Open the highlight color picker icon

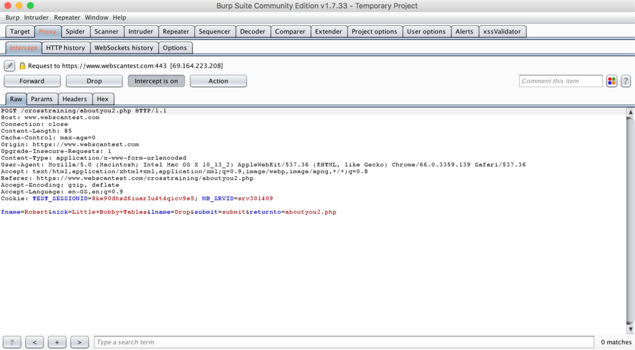612,81
